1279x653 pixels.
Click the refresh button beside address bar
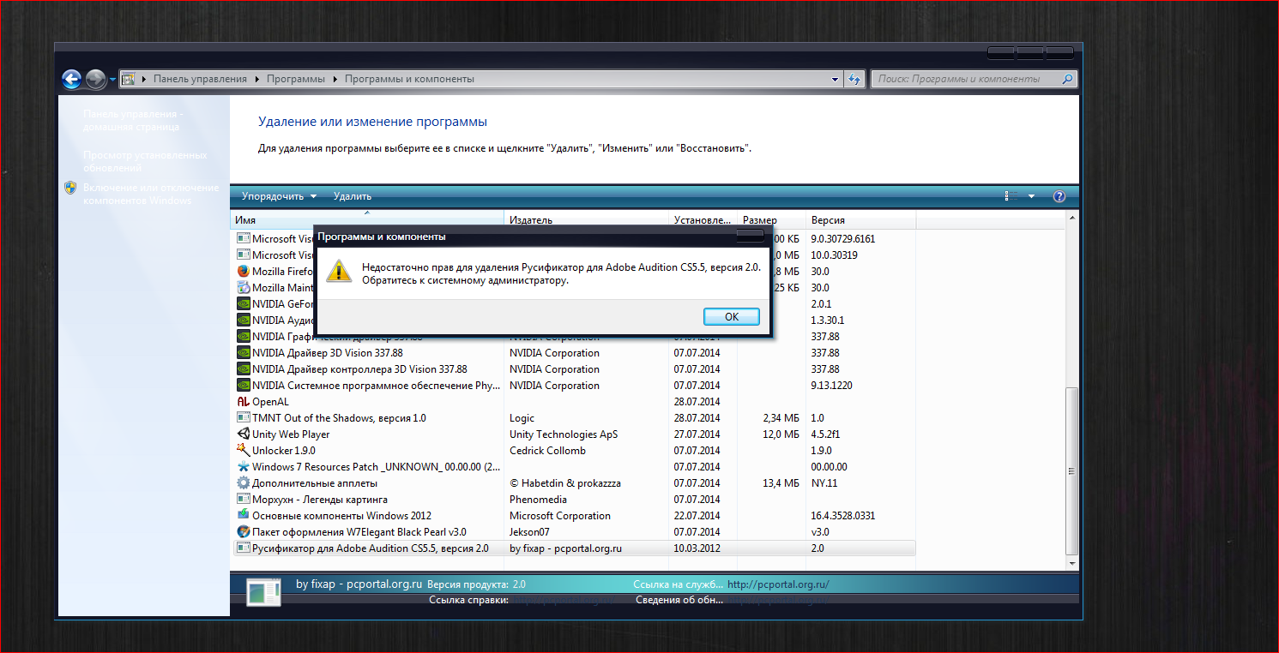click(x=854, y=79)
